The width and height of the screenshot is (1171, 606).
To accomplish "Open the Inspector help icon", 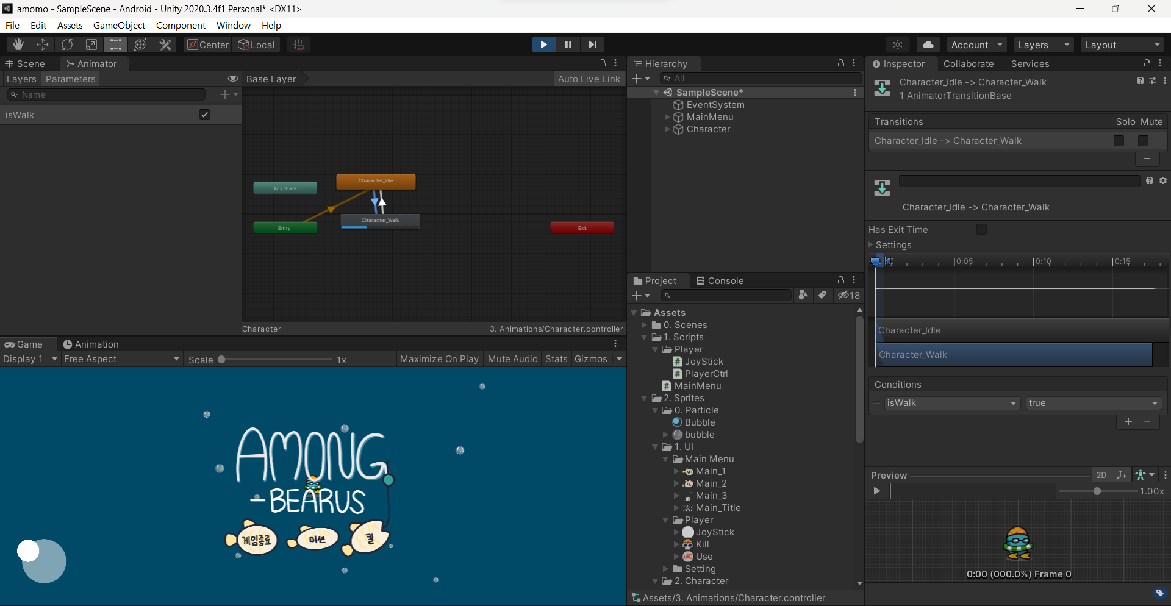I will pos(1140,80).
